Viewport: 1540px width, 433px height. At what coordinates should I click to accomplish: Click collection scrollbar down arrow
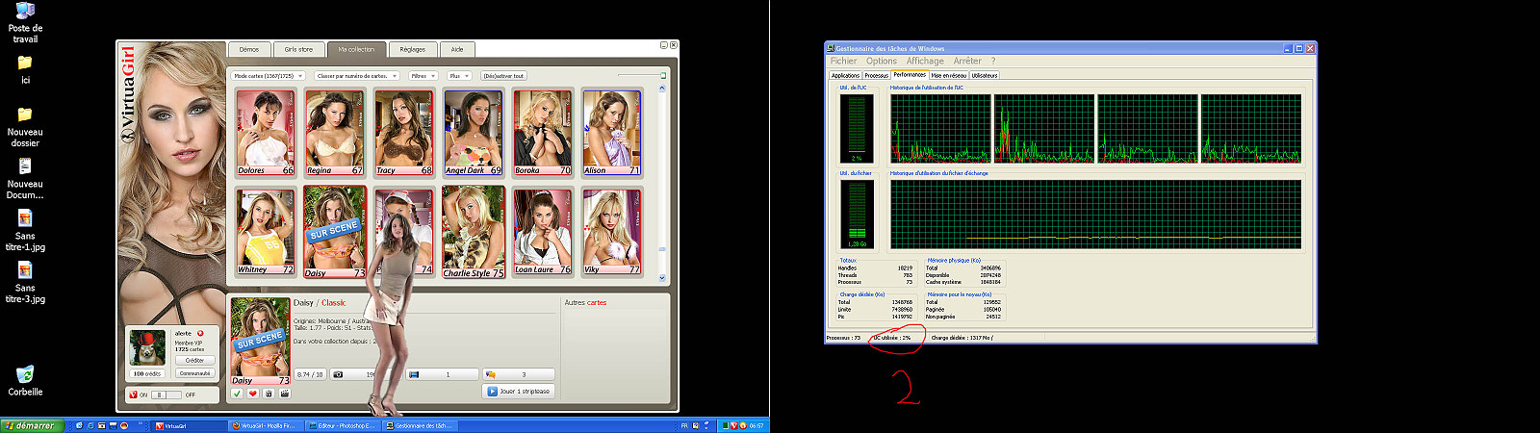(662, 278)
